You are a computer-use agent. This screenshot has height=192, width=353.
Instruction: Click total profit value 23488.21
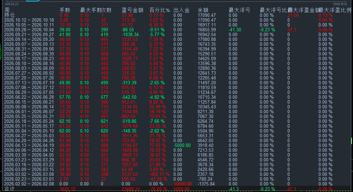131,189
